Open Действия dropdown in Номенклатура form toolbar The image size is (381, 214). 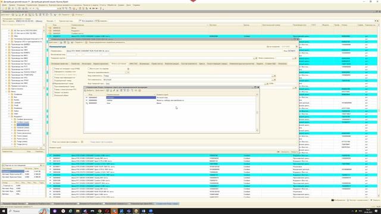[54, 42]
